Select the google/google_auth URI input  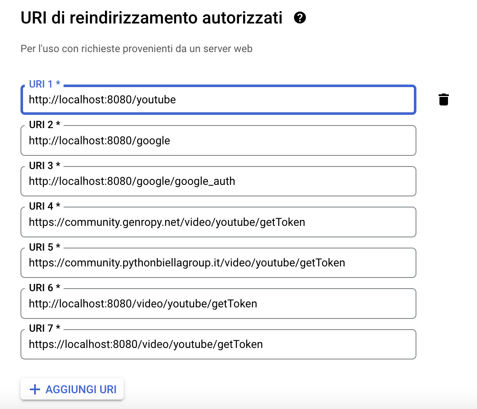point(218,181)
